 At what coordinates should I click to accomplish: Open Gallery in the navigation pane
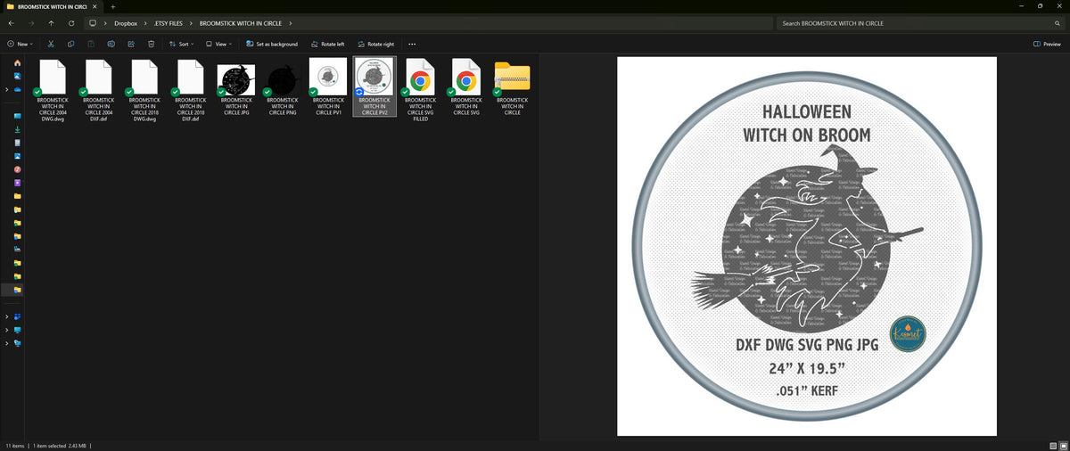pos(17,76)
